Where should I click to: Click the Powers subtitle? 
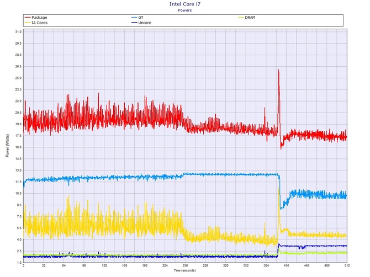tap(185, 10)
